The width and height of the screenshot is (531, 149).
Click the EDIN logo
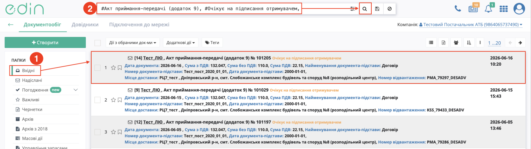pos(25,9)
